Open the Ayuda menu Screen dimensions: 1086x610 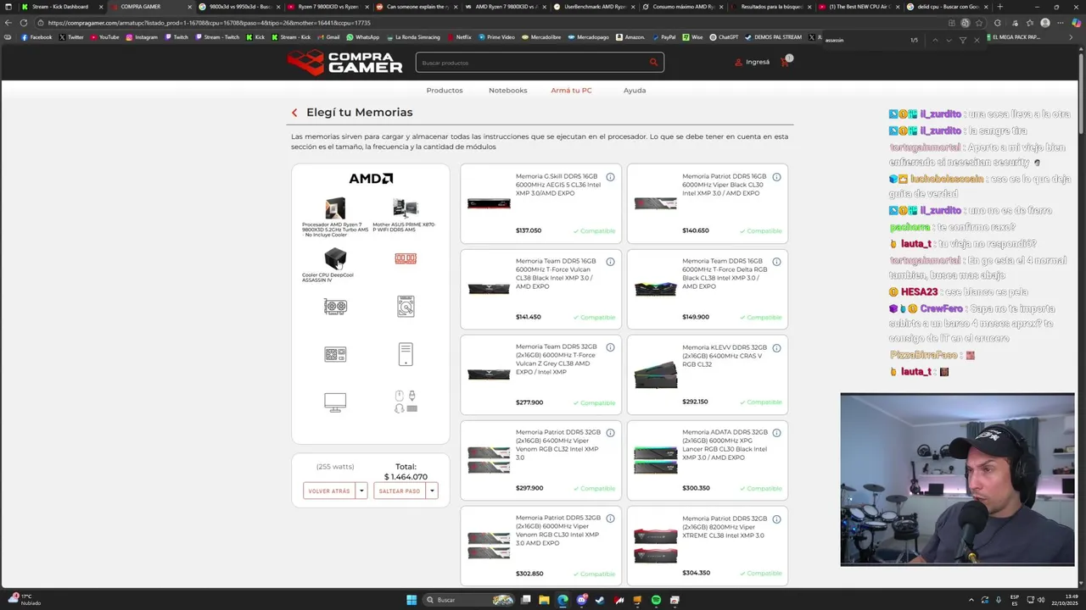(x=635, y=91)
